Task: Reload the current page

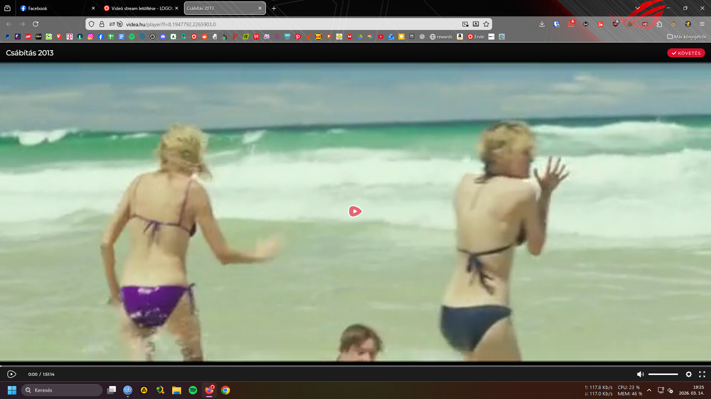Action: [36, 24]
